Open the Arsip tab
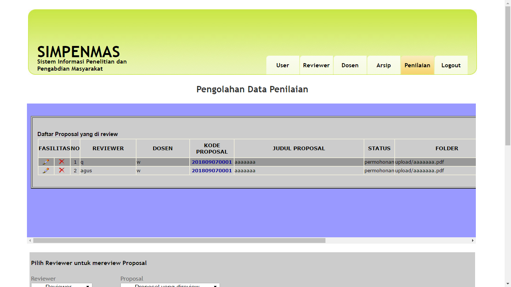This screenshot has width=511, height=287. tap(383, 65)
